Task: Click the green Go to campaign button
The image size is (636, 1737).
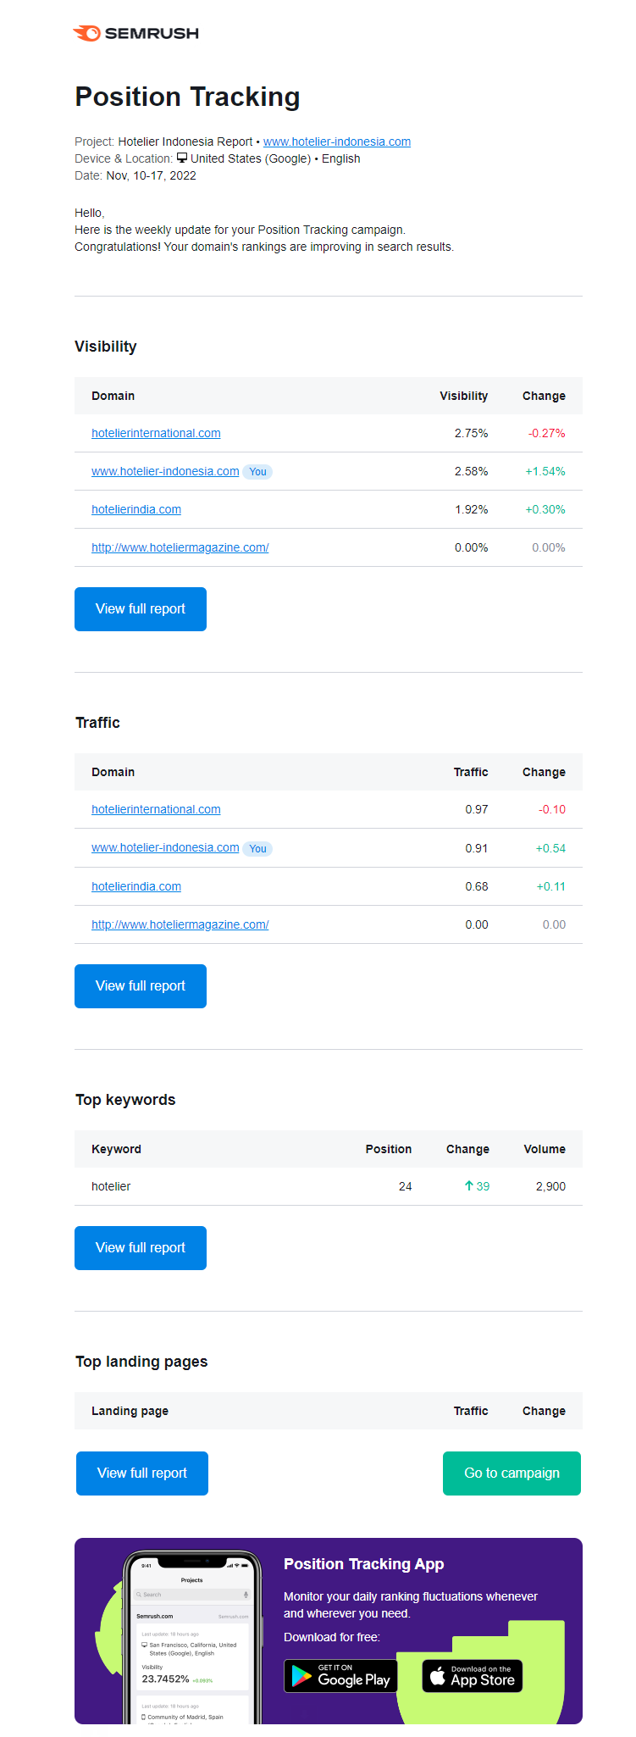Action: click(512, 1473)
